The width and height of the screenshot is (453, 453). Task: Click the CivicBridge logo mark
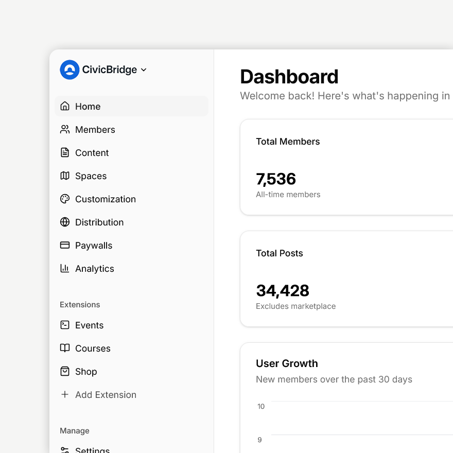[x=69, y=69]
